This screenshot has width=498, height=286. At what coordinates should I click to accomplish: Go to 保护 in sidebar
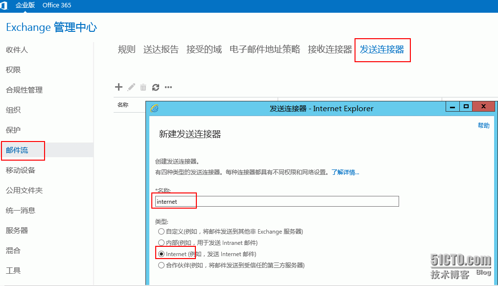click(13, 130)
